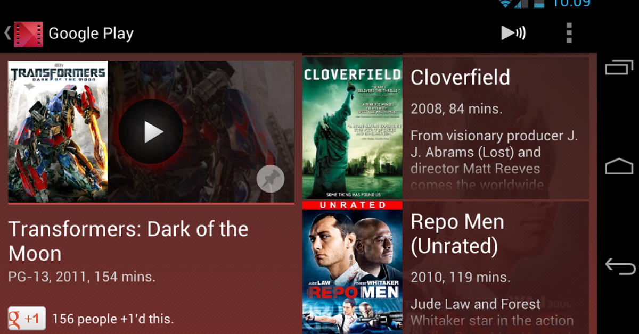The width and height of the screenshot is (639, 334).
Task: Select the Repo Men poster thumbnail
Action: pos(353,268)
